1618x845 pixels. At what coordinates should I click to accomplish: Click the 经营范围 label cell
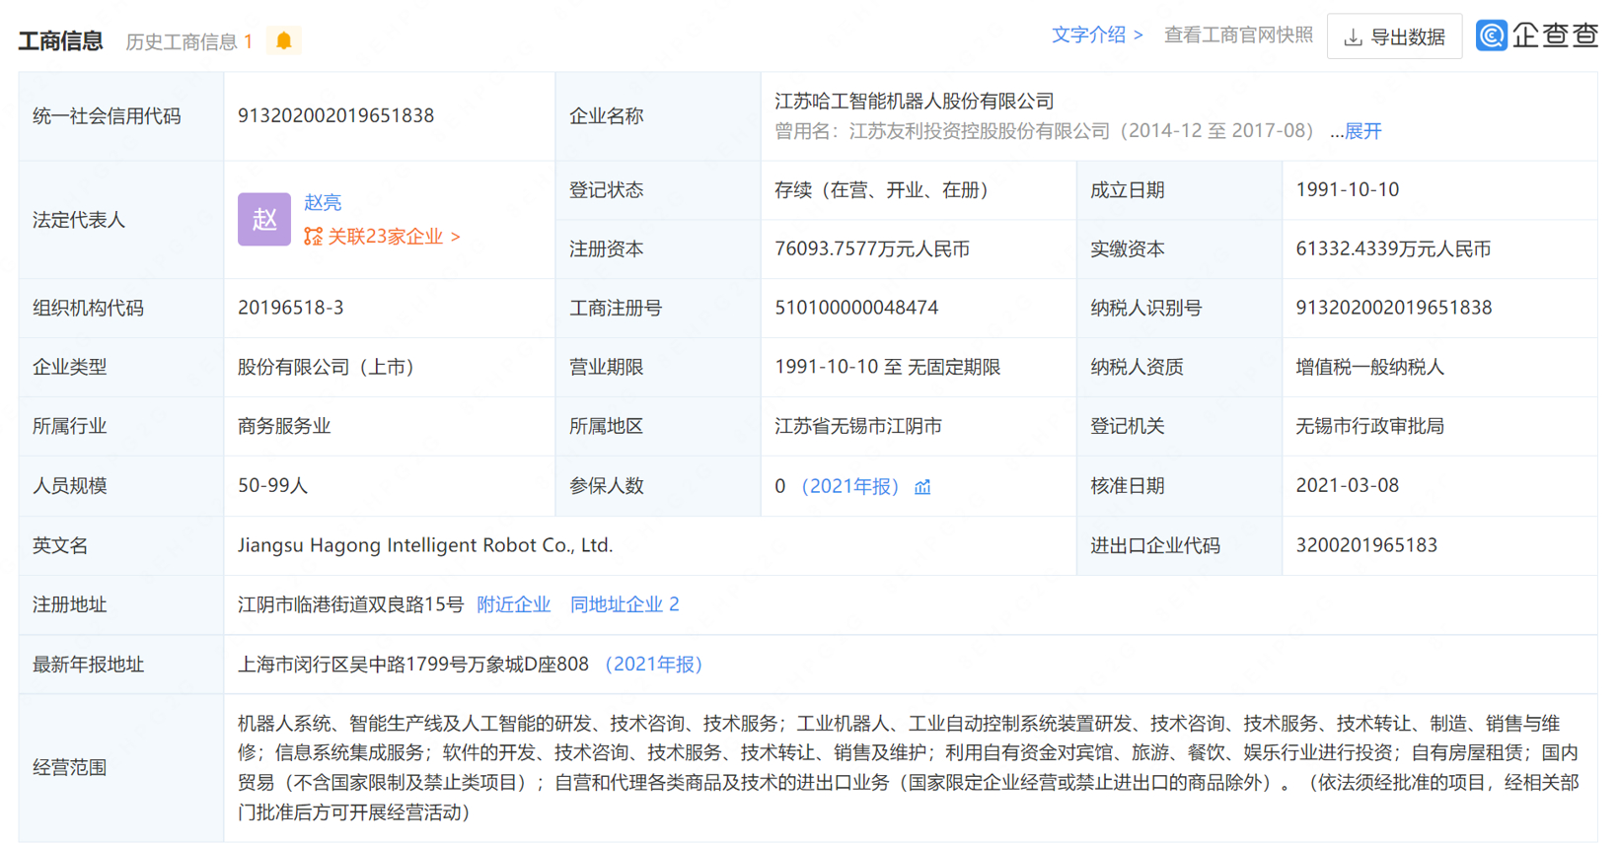121,768
